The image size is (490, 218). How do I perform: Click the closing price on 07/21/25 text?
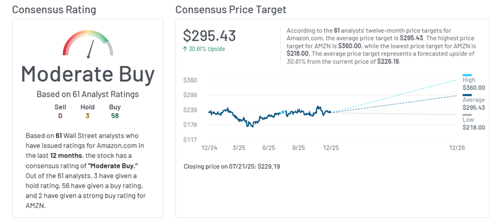point(232,166)
